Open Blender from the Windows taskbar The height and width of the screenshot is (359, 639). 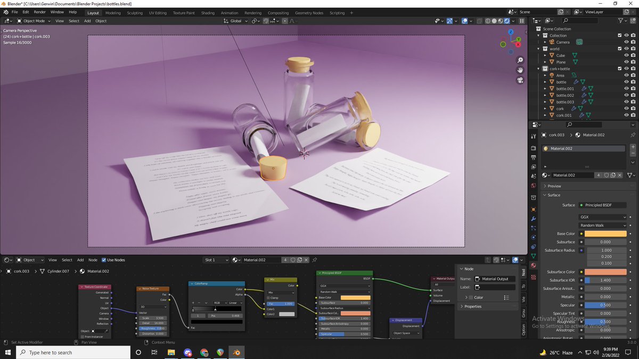tap(236, 352)
